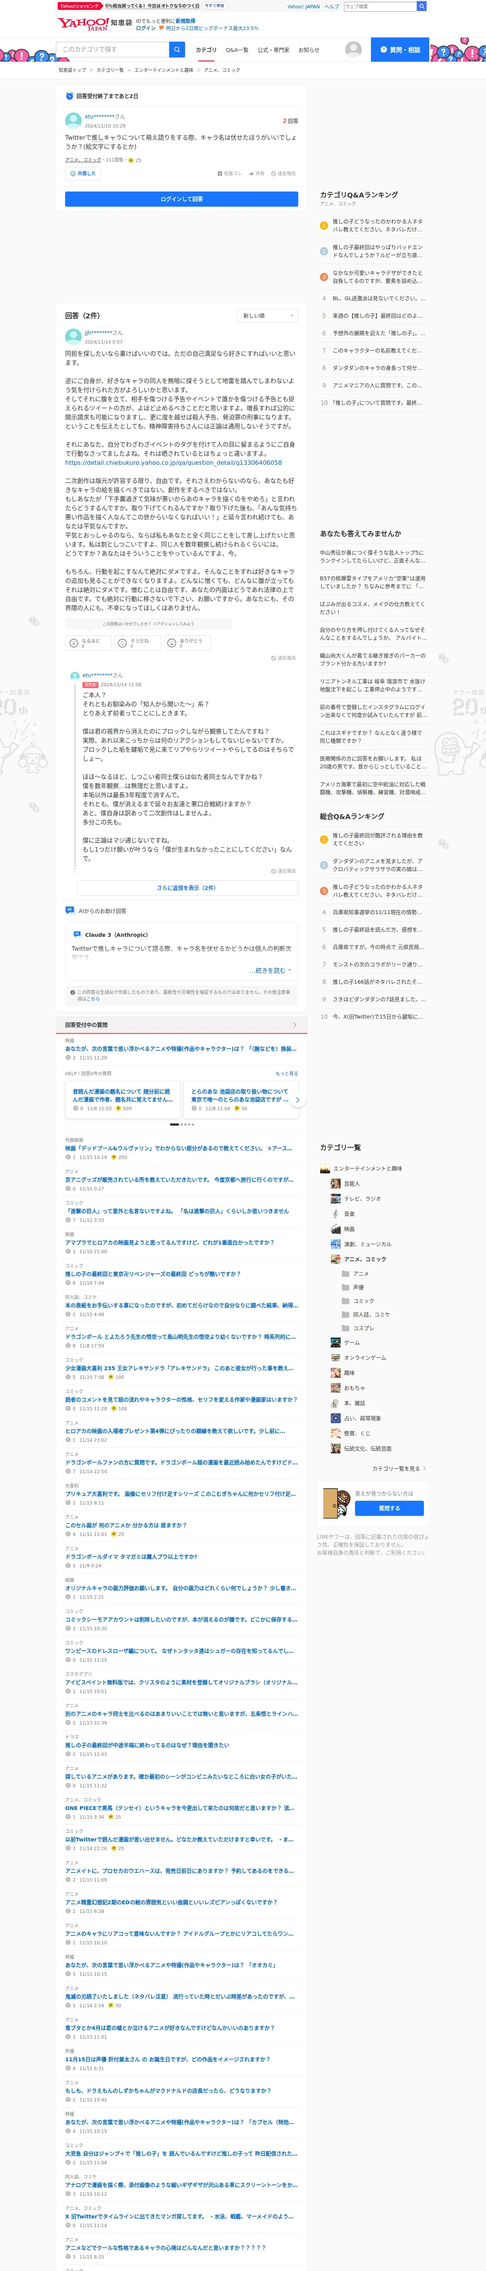Click the Claude 3 (Anthropic) chat icon

click(x=77, y=934)
